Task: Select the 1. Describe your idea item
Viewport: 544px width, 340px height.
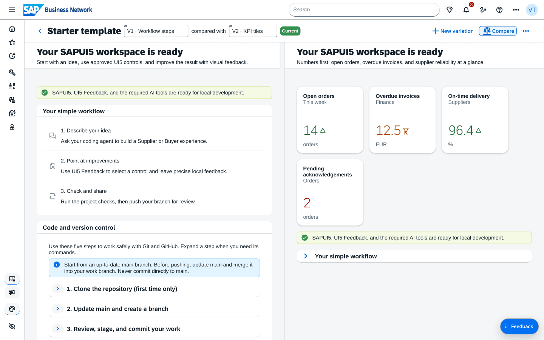Action: click(x=155, y=136)
